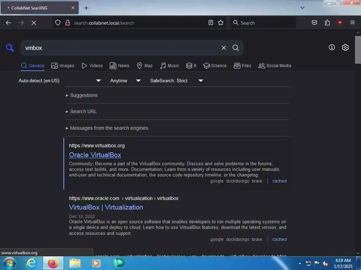Select 'brave' engine label under Virtualization result
Viewport: 361px width, 270px height.
tap(257, 239)
